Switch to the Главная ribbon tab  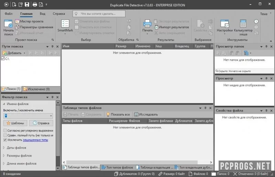click(26, 14)
